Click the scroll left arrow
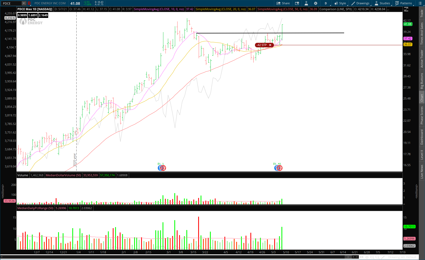Image resolution: width=425 pixels, height=260 pixels. click(353, 257)
